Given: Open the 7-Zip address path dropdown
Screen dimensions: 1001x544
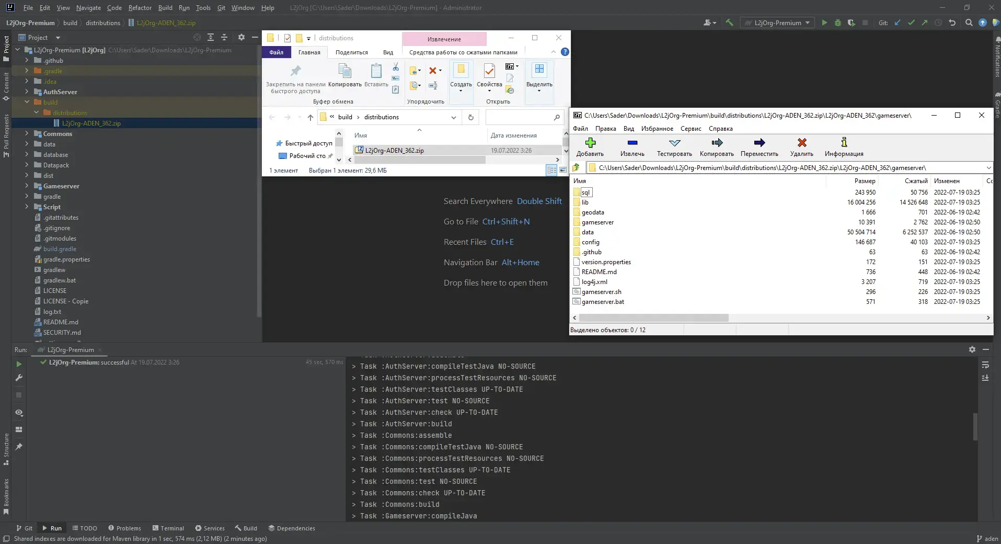Looking at the screenshot, I should pos(988,168).
